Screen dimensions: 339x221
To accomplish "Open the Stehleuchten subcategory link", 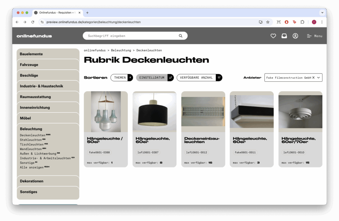I will point(31,140).
